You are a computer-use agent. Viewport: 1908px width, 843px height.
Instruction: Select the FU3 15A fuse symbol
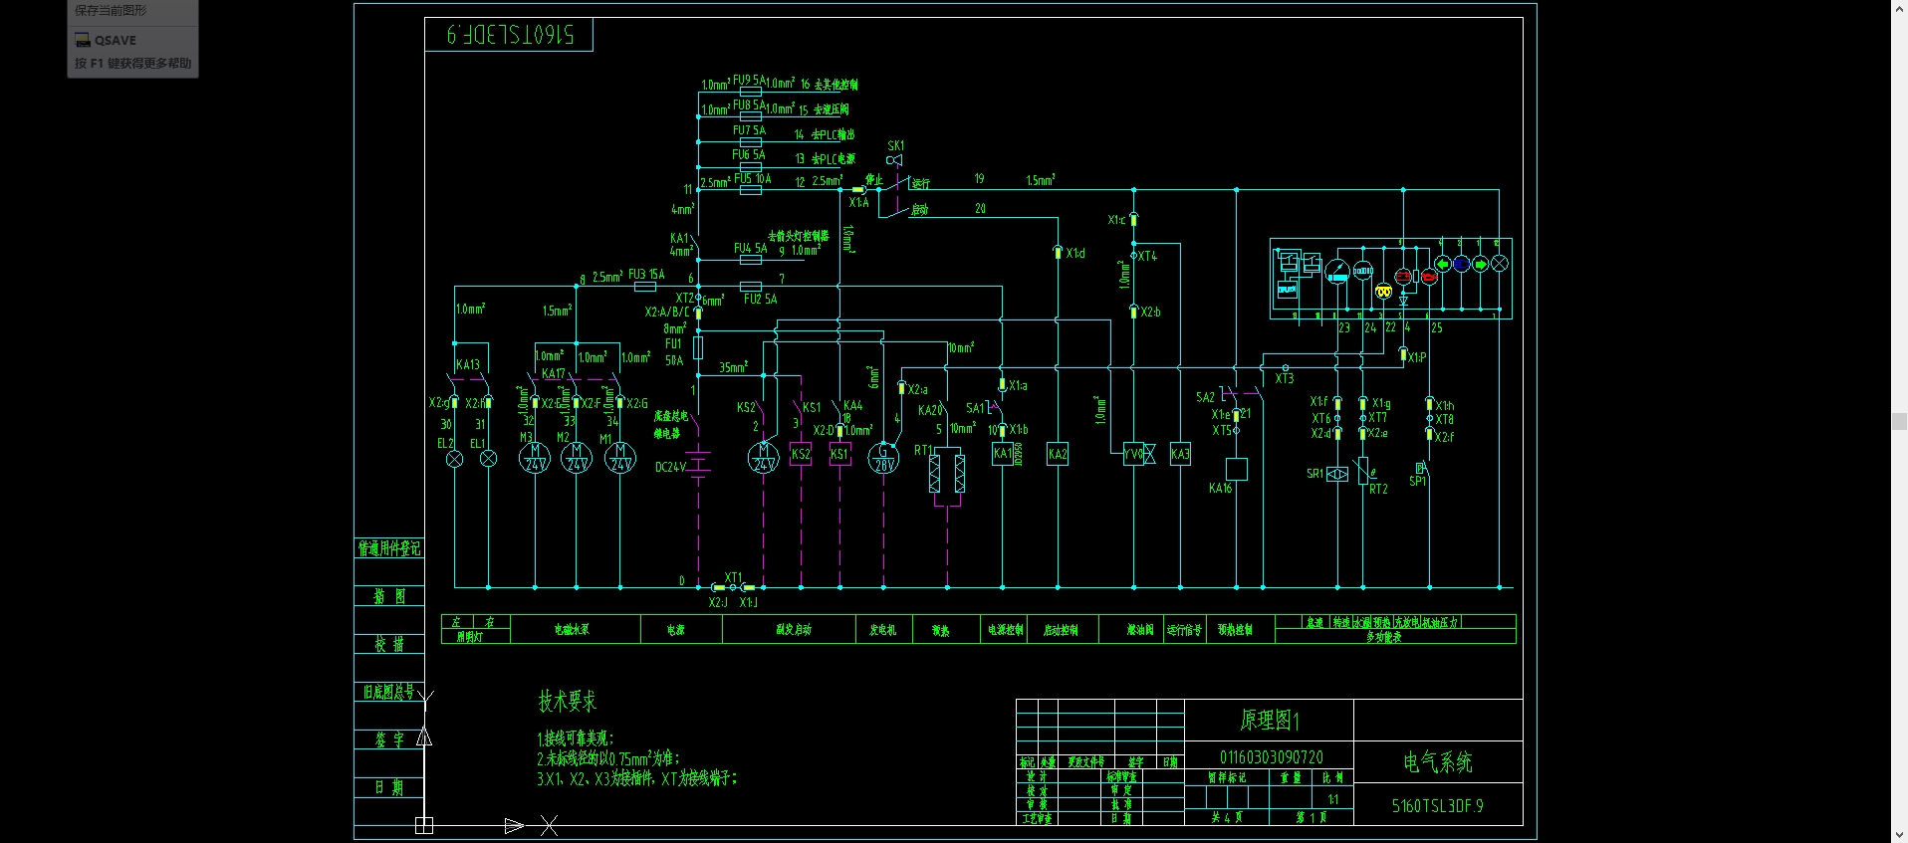point(645,287)
